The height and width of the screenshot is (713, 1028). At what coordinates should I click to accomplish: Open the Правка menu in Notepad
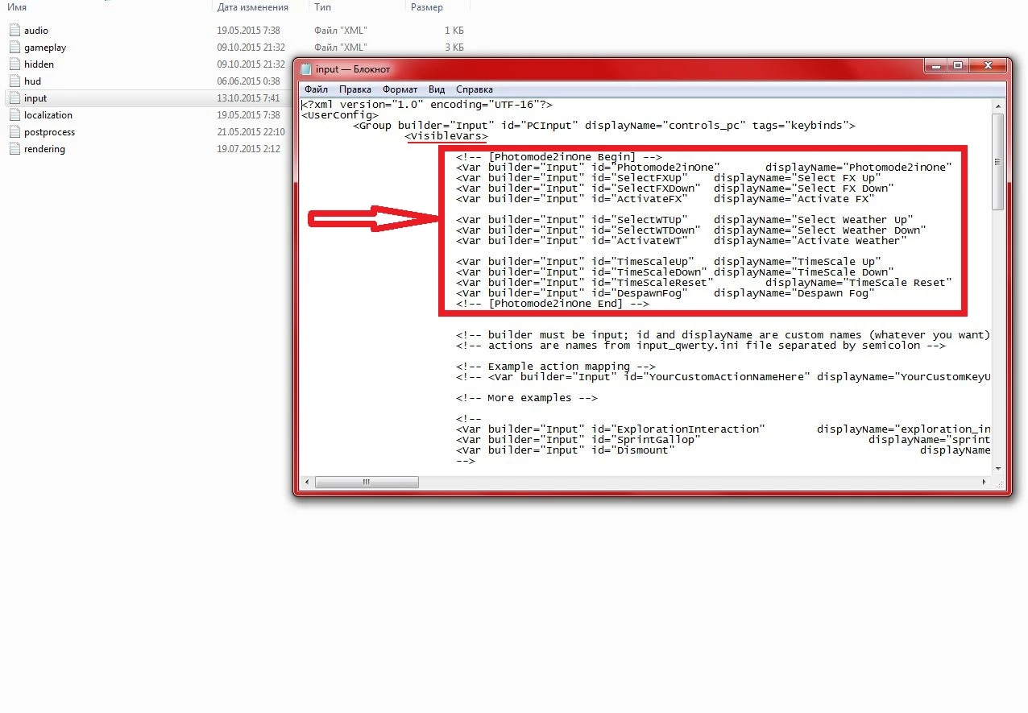point(355,89)
